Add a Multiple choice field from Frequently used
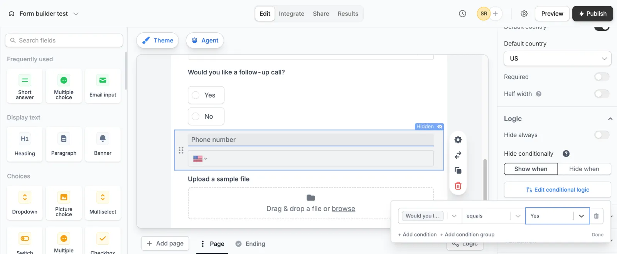The height and width of the screenshot is (254, 617). 64,86
